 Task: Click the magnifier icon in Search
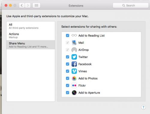[x=124, y=5]
